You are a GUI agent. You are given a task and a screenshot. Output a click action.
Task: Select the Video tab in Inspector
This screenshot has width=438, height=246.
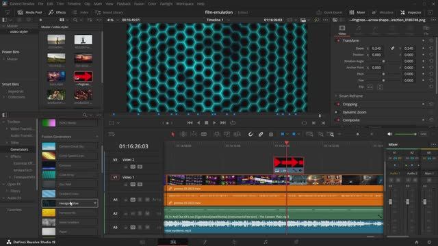[342, 30]
